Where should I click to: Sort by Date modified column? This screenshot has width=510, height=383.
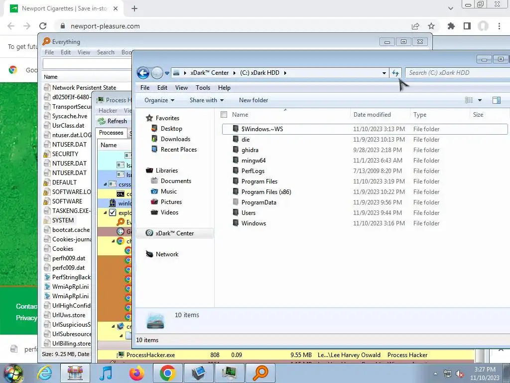372,115
